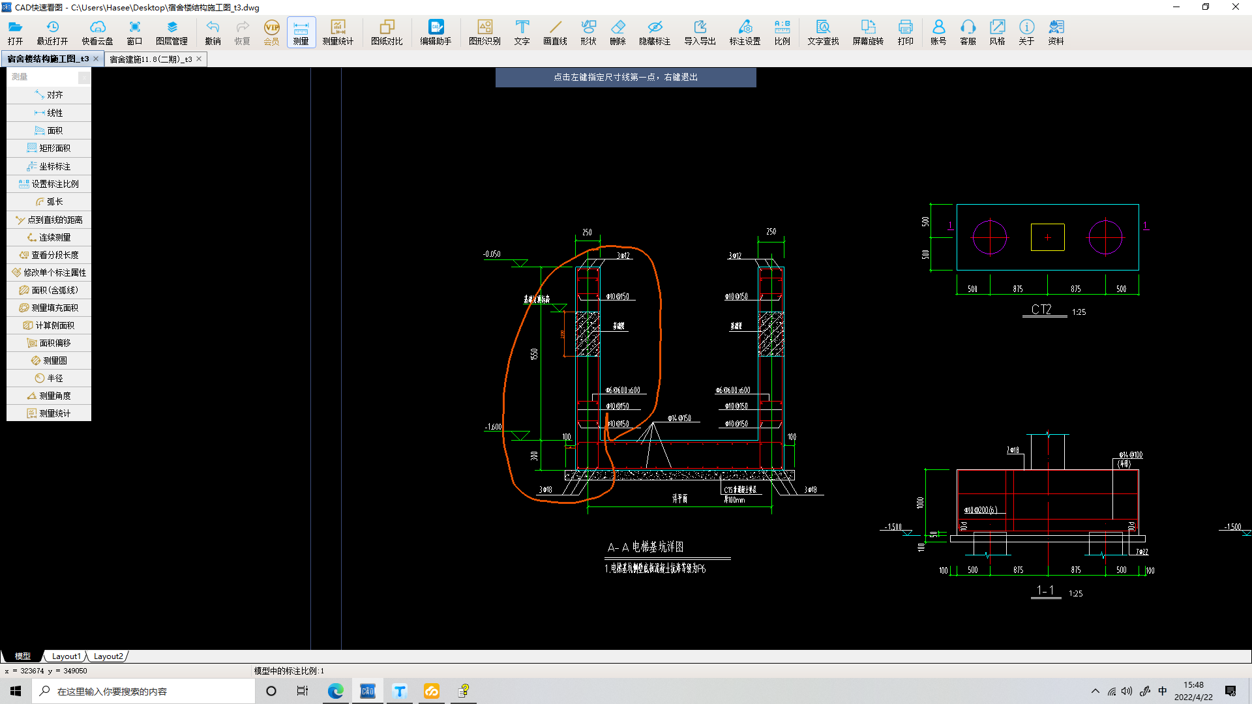1252x704 pixels.
Task: Open the 风格 style settings
Action: (997, 33)
